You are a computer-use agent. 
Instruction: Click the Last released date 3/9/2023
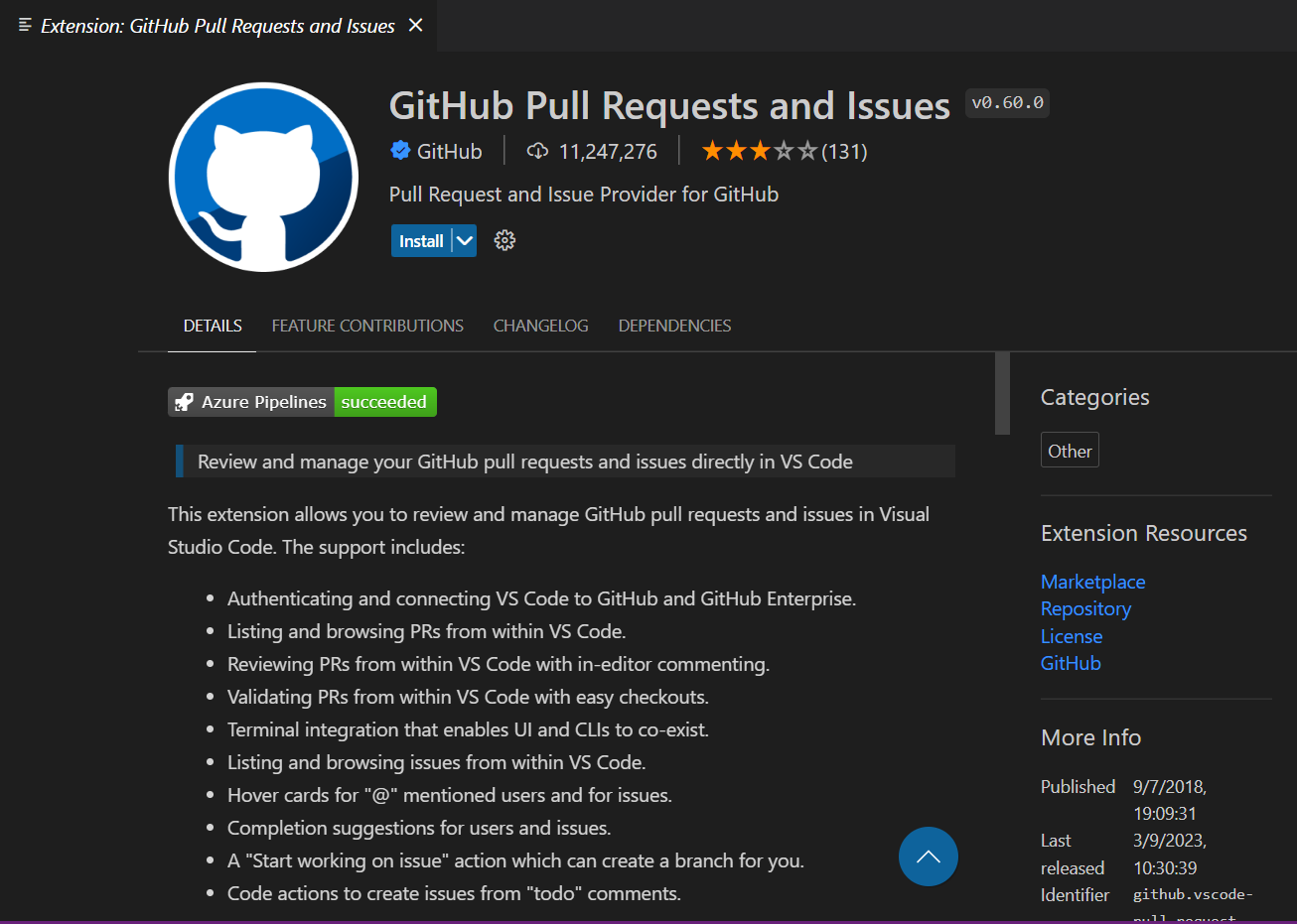pyautogui.click(x=1170, y=854)
